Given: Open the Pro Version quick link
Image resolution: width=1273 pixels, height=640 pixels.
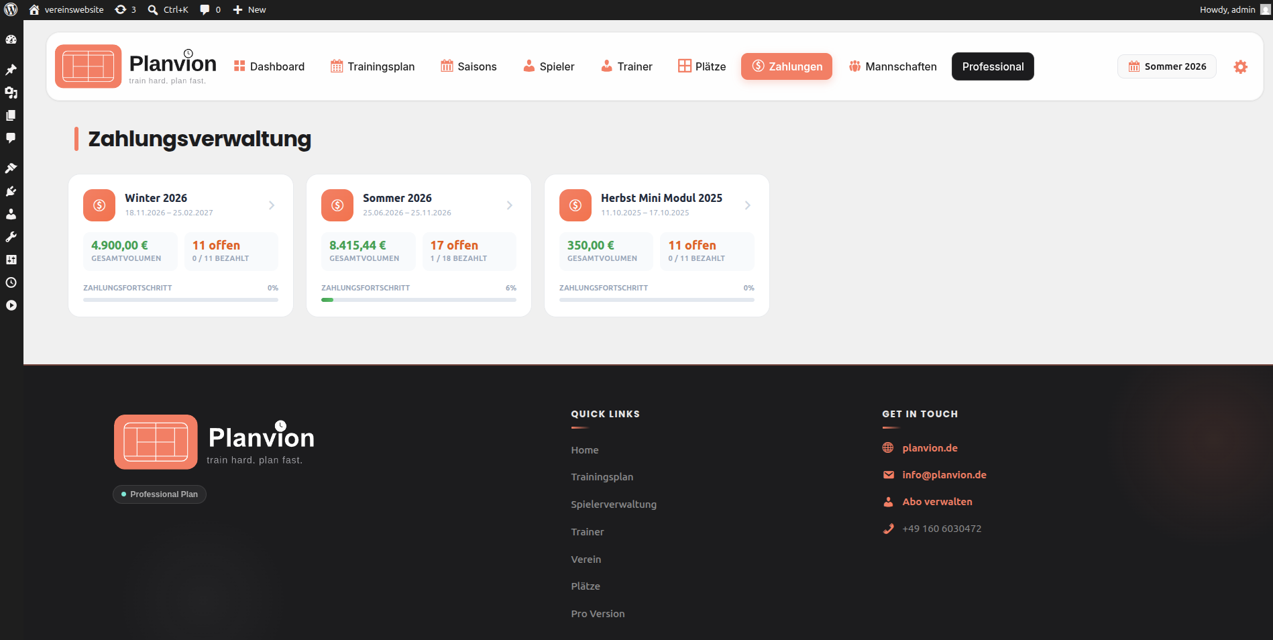Looking at the screenshot, I should tap(598, 614).
